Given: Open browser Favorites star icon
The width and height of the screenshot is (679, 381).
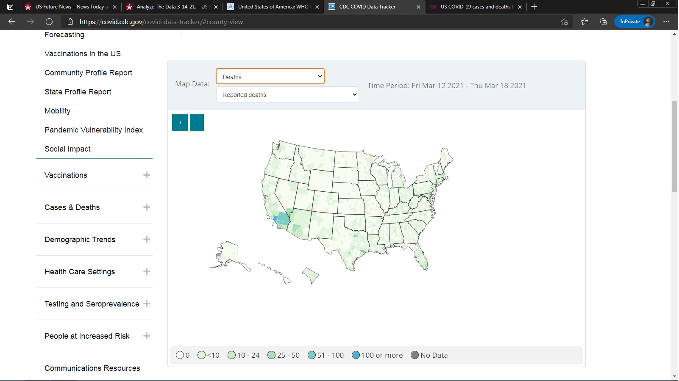Looking at the screenshot, I should coord(584,22).
